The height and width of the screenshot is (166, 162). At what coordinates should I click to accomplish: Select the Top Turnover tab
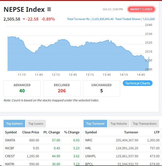point(95,124)
